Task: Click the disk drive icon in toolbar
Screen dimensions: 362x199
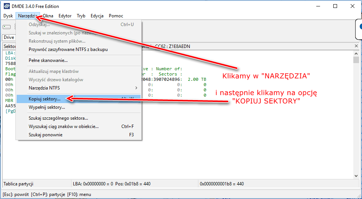Action: coord(7,27)
